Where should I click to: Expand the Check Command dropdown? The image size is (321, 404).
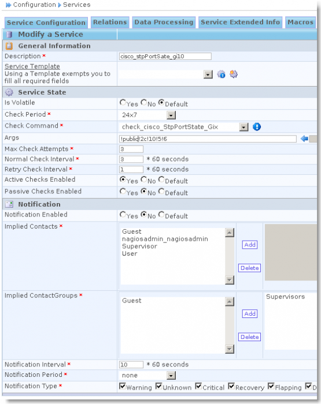(x=243, y=127)
